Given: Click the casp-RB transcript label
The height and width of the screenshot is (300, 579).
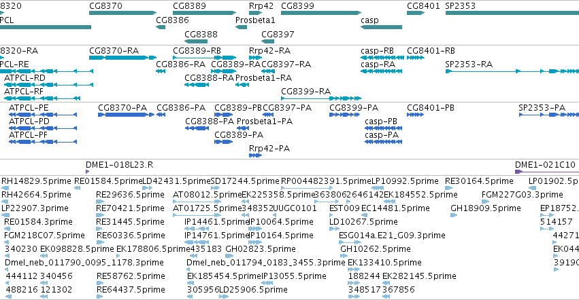Looking at the screenshot, I should pyautogui.click(x=378, y=50).
